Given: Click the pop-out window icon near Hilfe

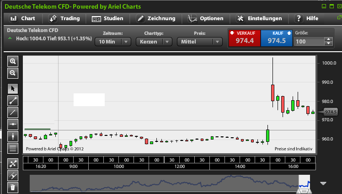Looking at the screenshot, I should point(339,17).
